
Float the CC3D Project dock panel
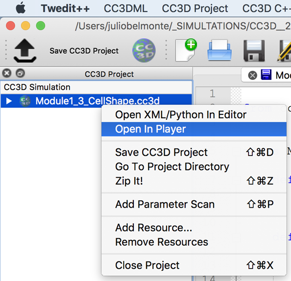[x=20, y=73]
